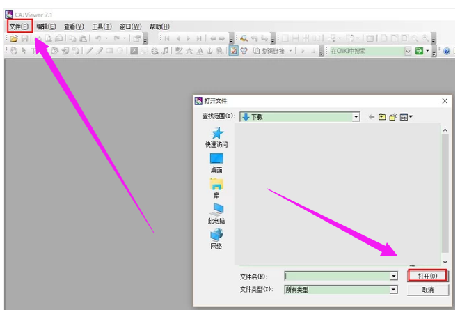Click the 打开(O) button
This screenshot has width=460, height=310.
pos(427,276)
